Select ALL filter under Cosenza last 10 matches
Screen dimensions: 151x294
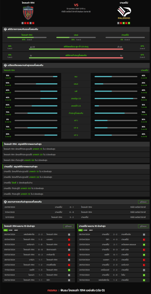tap(5, 230)
